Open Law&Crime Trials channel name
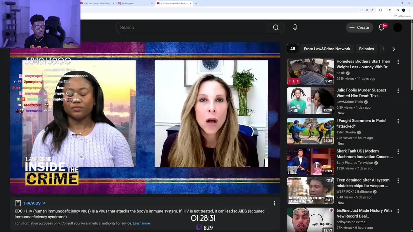Image resolution: width=413 pixels, height=232 pixels. (x=350, y=102)
